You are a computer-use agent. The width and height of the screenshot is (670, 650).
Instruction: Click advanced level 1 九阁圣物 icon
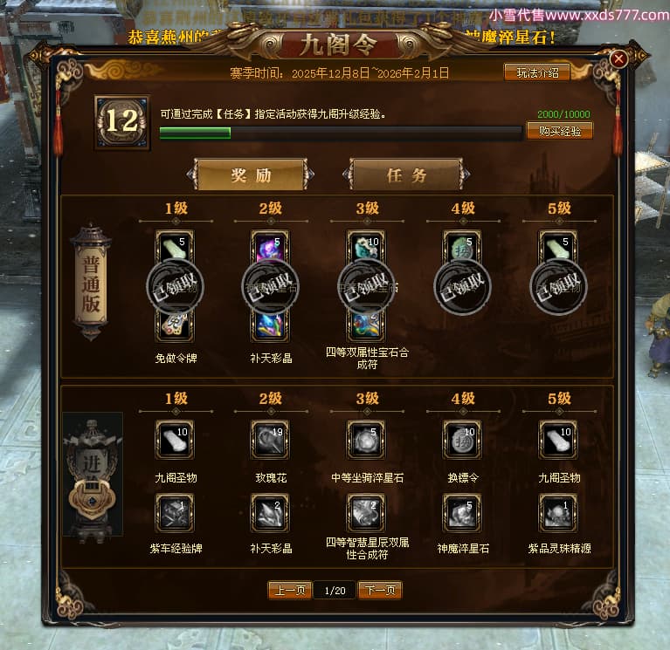[x=175, y=439]
